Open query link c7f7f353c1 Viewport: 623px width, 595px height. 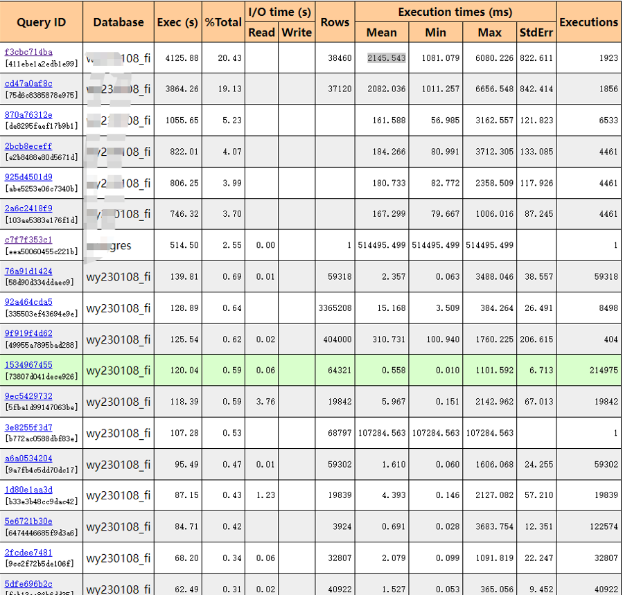click(x=28, y=240)
